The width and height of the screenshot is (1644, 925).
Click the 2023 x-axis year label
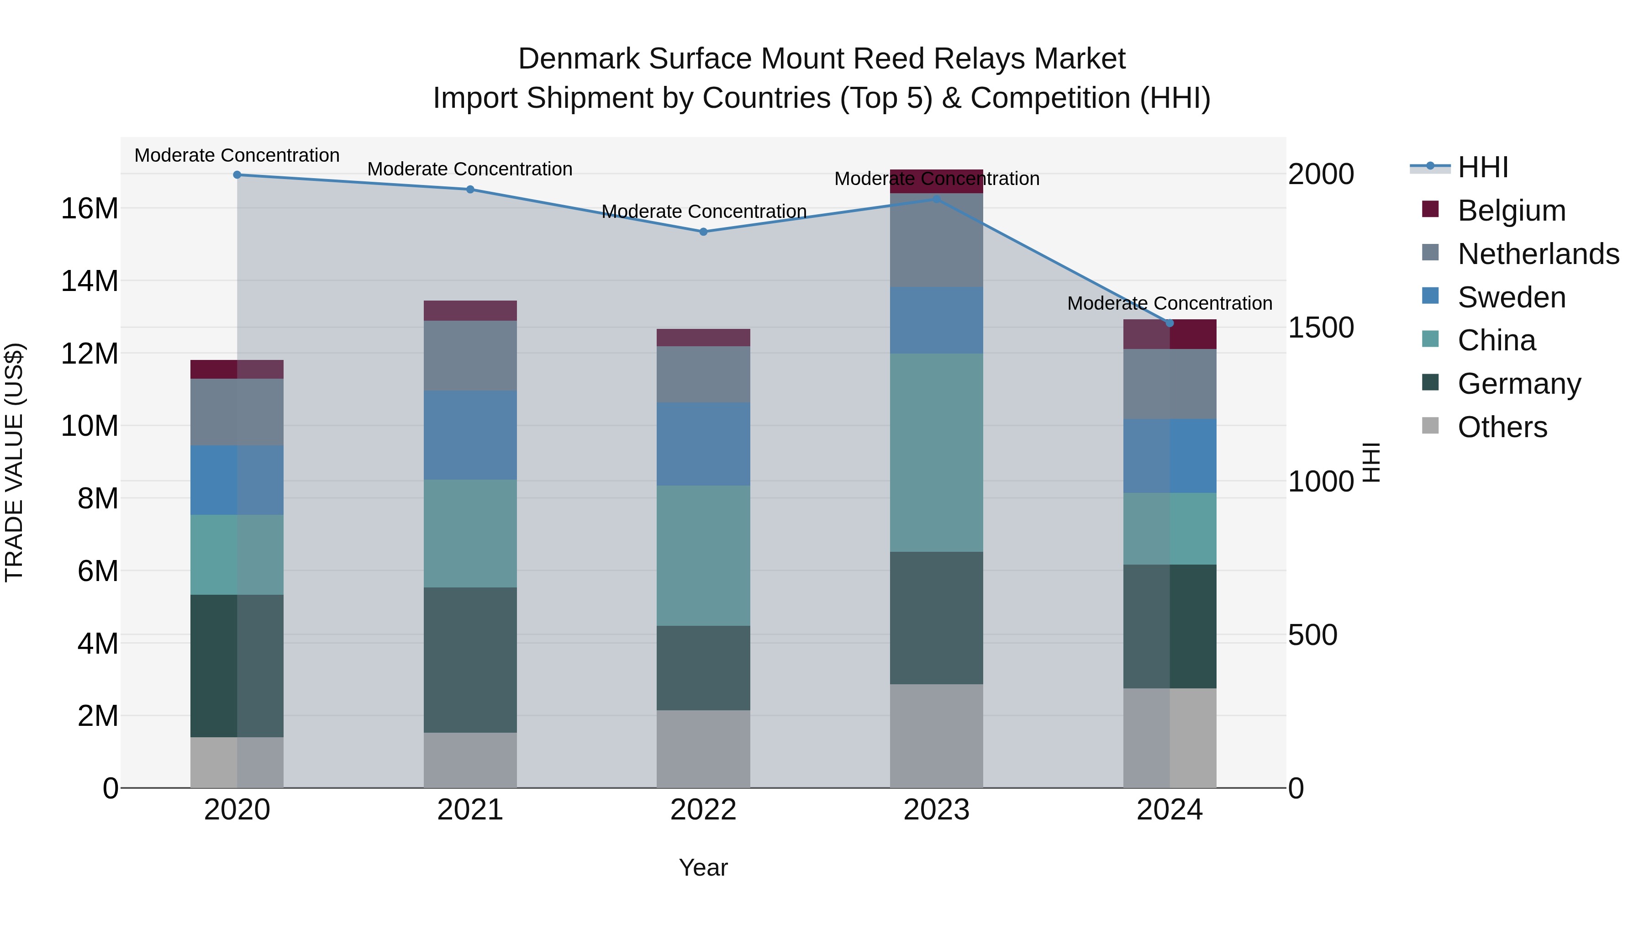coord(936,810)
